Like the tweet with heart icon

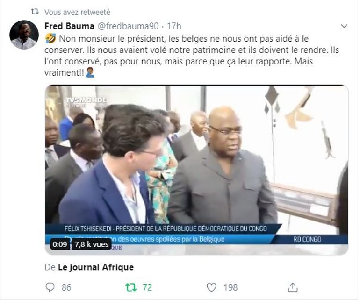click(211, 287)
